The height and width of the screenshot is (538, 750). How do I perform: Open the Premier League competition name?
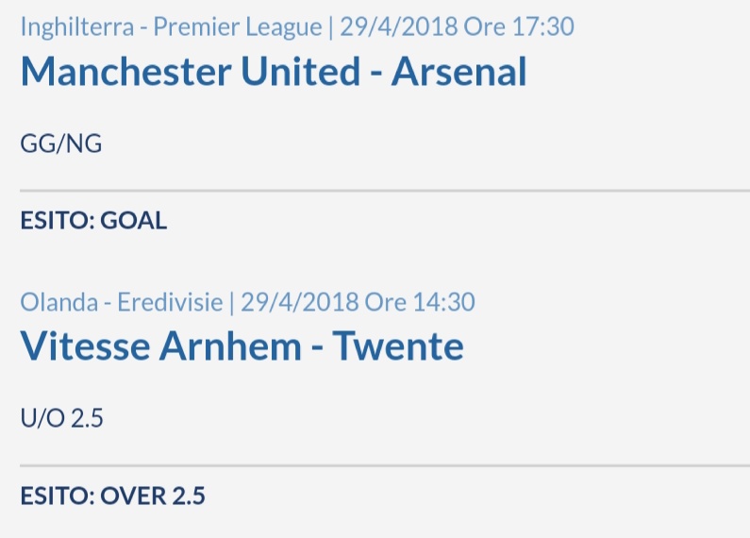click(x=238, y=27)
